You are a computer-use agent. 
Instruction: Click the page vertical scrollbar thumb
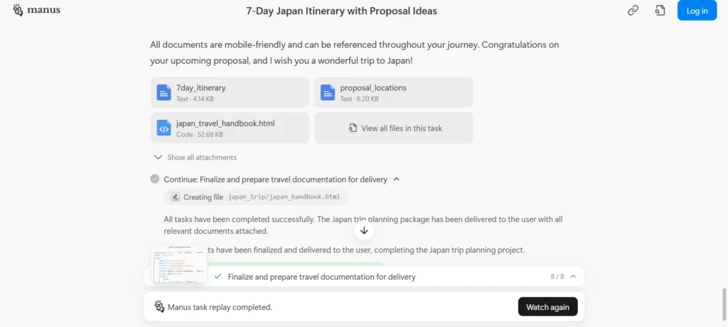coord(723,304)
